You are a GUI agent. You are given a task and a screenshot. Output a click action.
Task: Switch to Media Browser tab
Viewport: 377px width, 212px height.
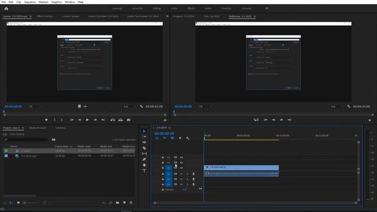pyautogui.click(x=38, y=128)
